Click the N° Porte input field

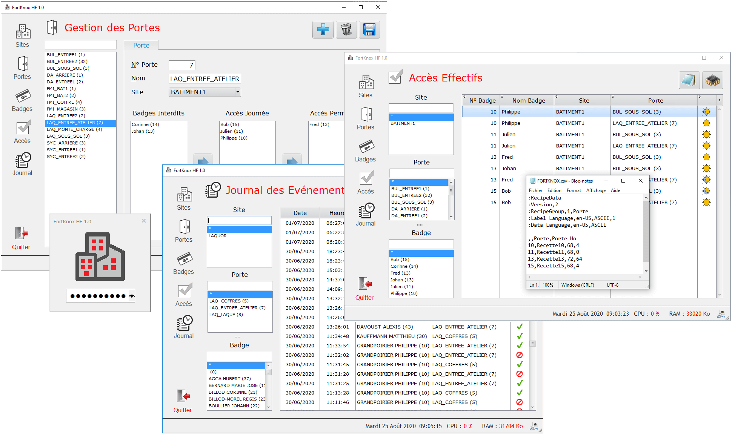tap(181, 65)
